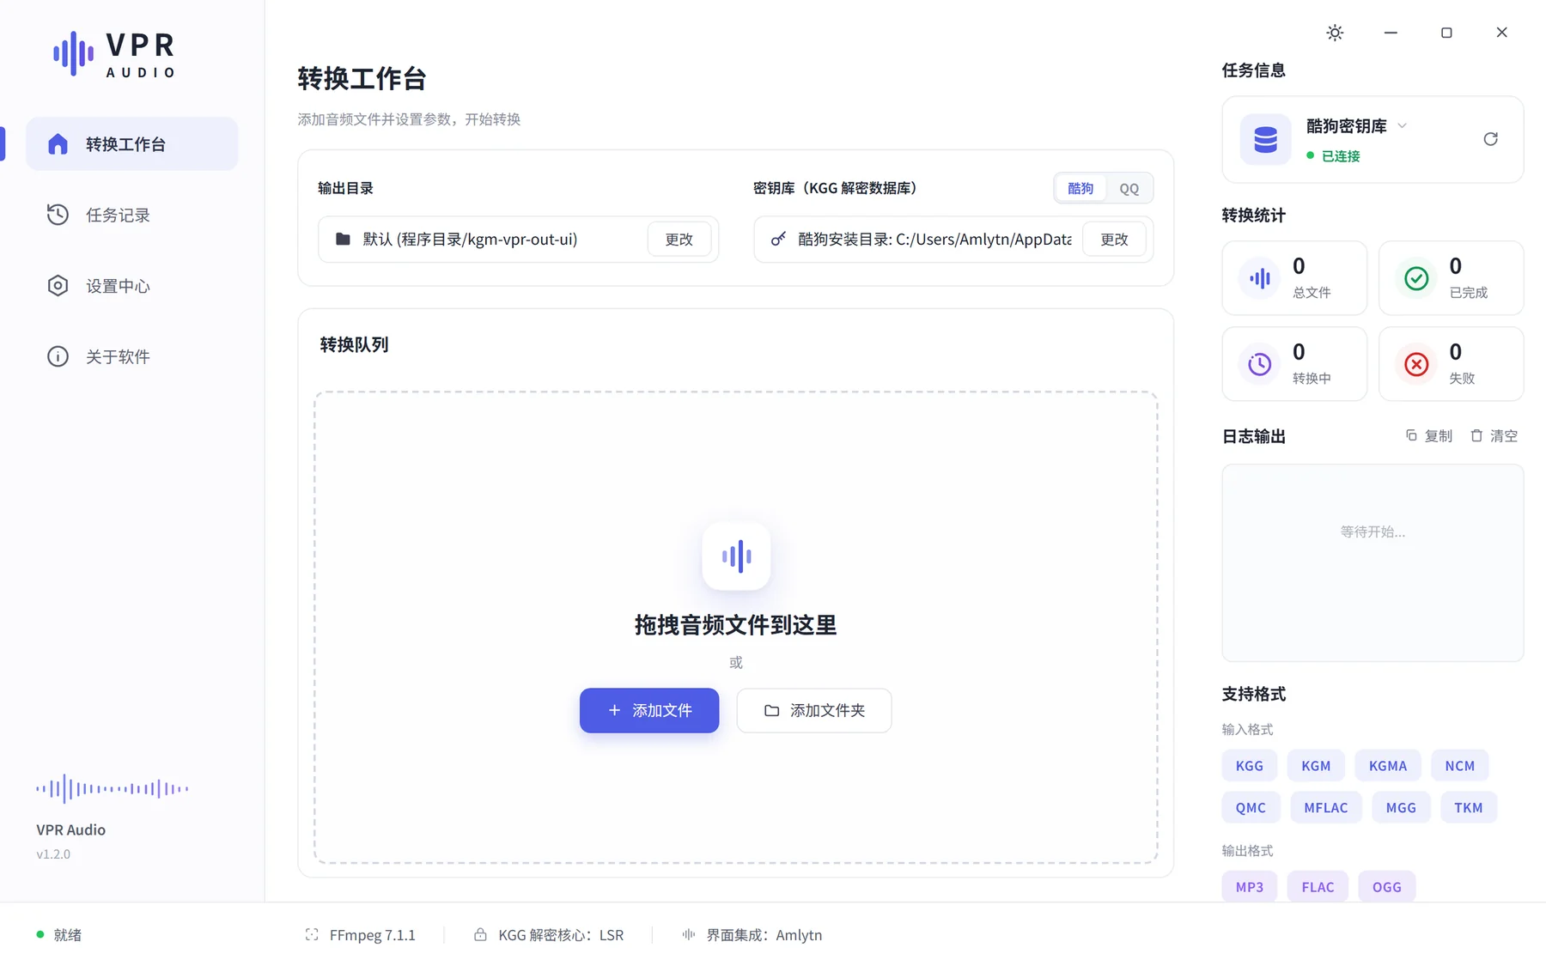Click the v1.2.0 version label

pyautogui.click(x=53, y=854)
